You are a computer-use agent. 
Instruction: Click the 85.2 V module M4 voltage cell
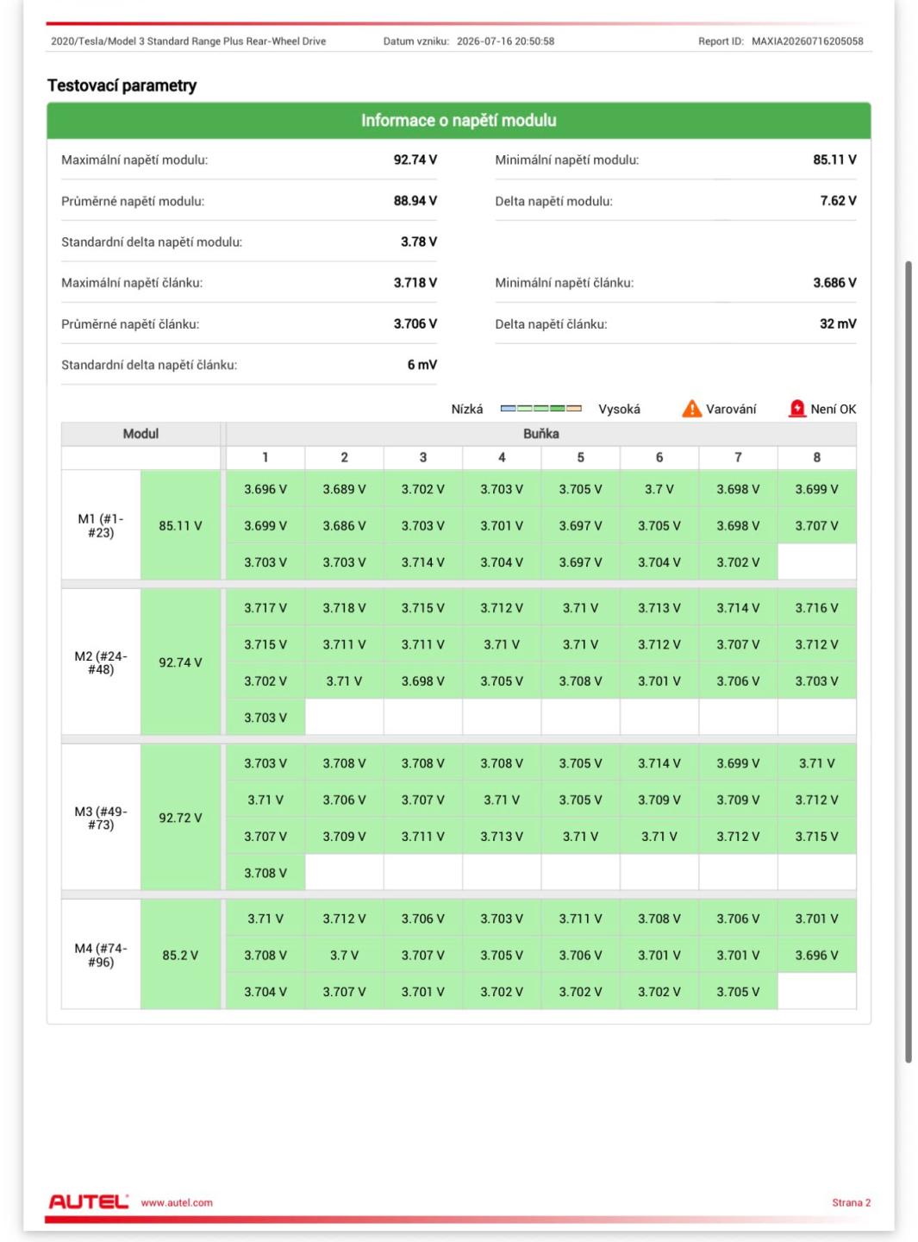(180, 955)
